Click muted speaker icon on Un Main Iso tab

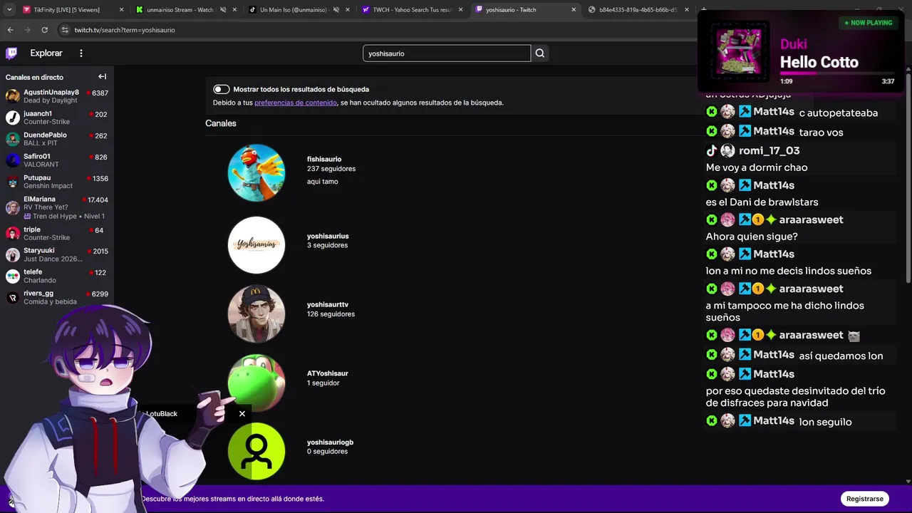(335, 10)
